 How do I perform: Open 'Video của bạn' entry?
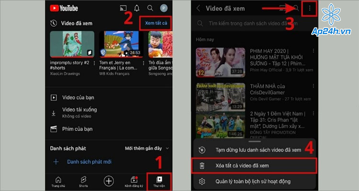tap(109, 97)
